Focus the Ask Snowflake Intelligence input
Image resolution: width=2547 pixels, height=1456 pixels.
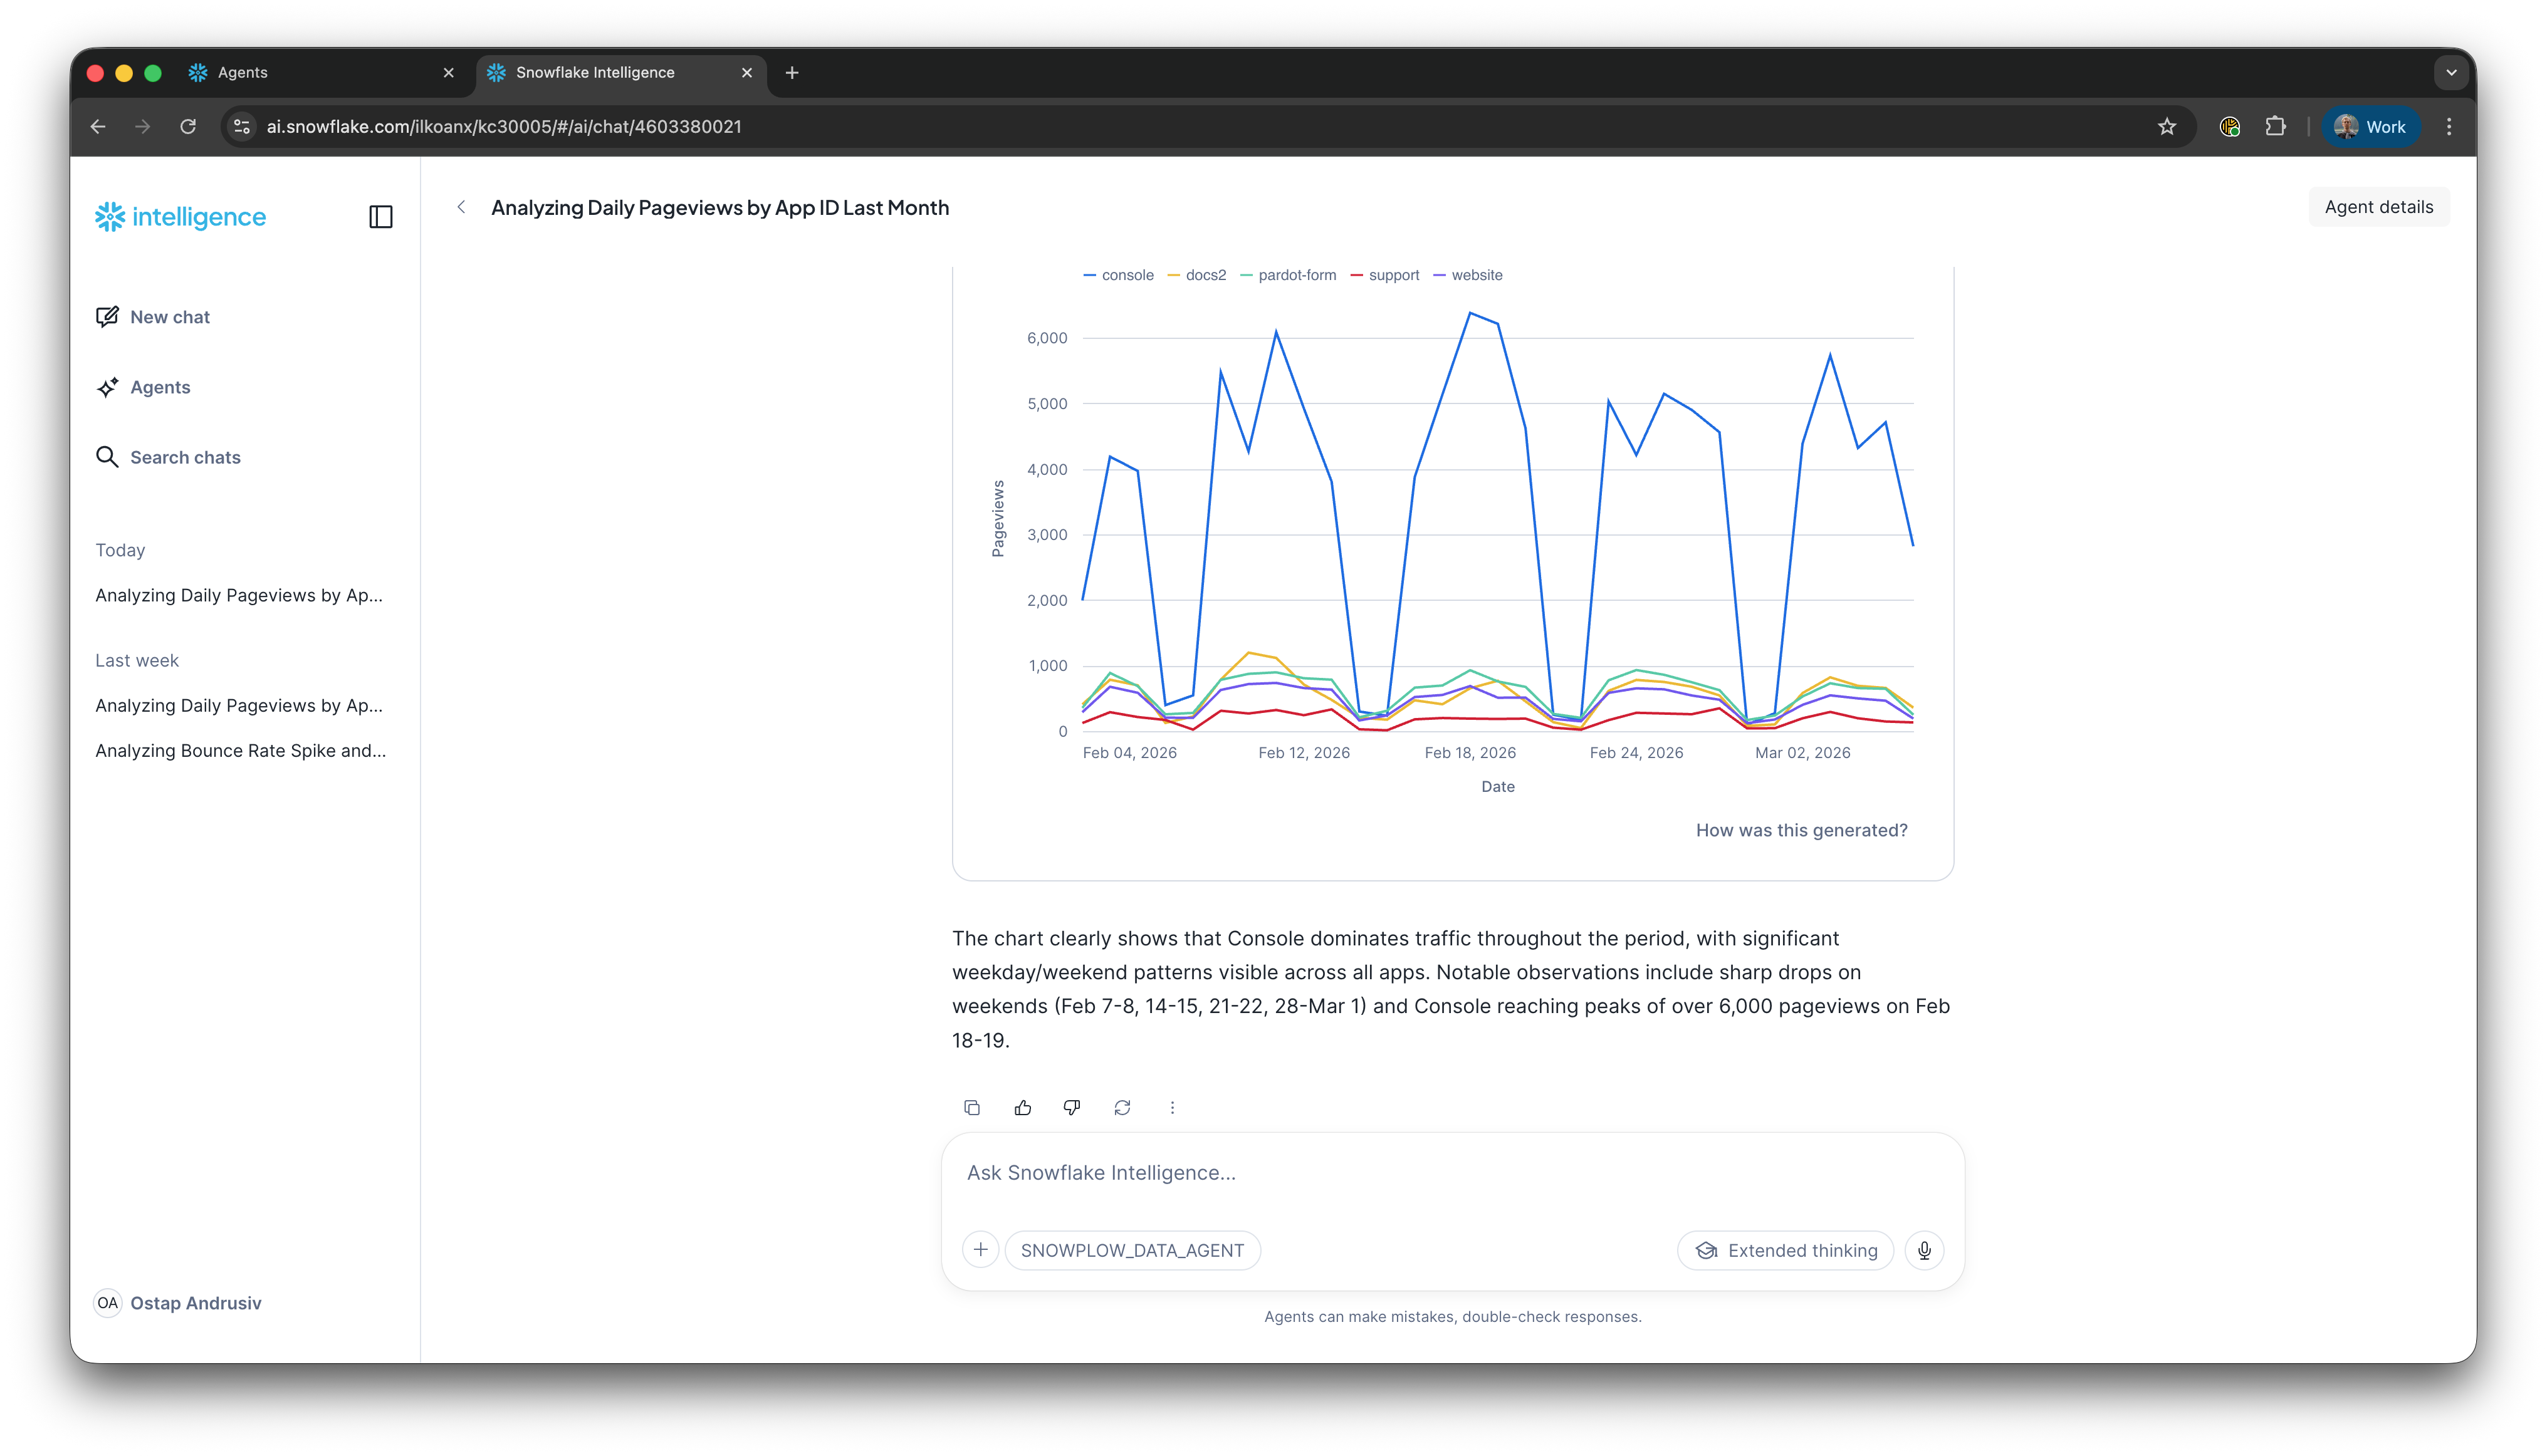[x=1451, y=1173]
